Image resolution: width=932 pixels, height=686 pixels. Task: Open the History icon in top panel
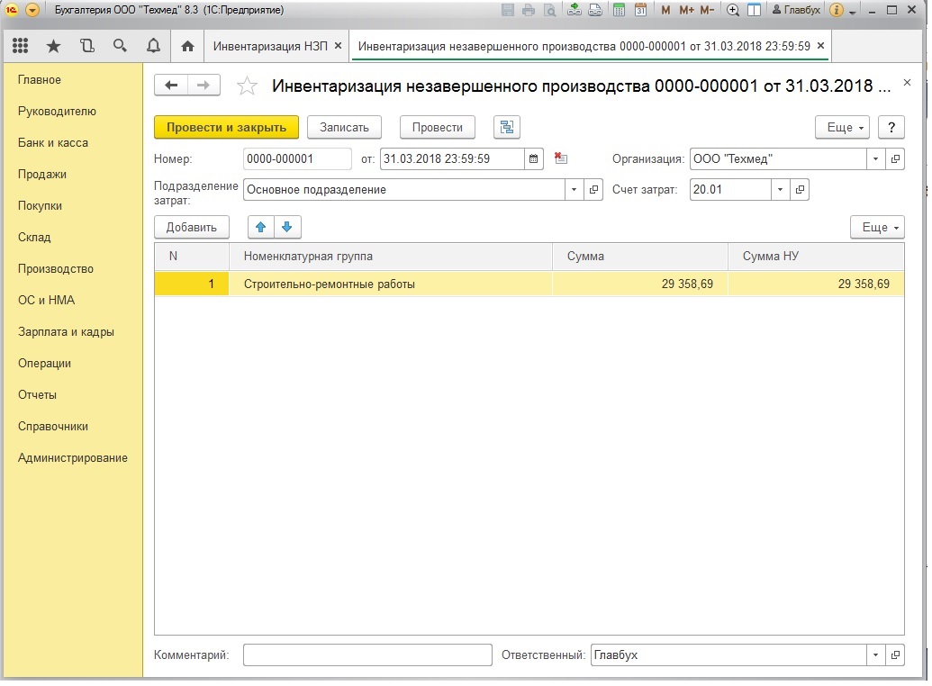tap(86, 46)
